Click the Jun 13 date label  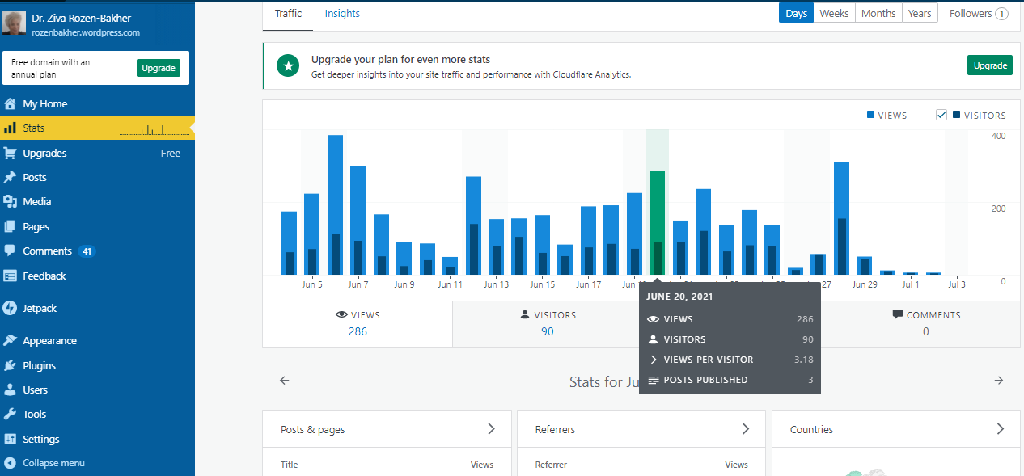coord(496,284)
